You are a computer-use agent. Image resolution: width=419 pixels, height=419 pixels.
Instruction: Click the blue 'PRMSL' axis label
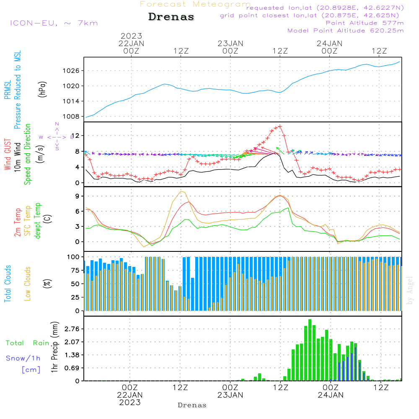click(8, 90)
